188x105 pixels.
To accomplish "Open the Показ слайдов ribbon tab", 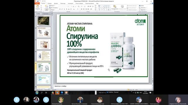I will pos(79,3).
